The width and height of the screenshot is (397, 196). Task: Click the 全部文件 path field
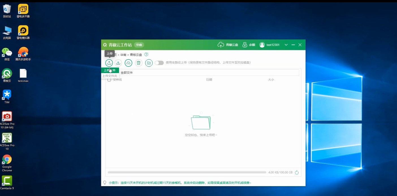coord(209,73)
